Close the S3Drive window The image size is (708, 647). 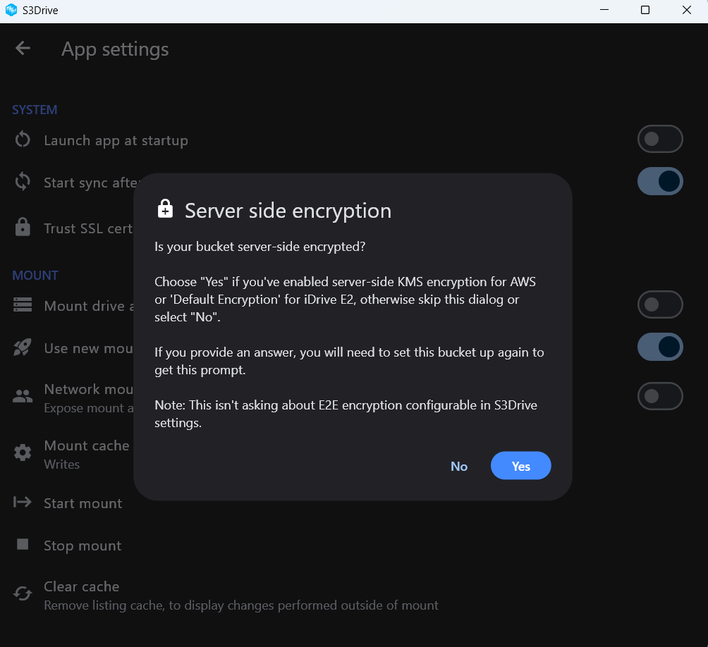click(x=687, y=10)
